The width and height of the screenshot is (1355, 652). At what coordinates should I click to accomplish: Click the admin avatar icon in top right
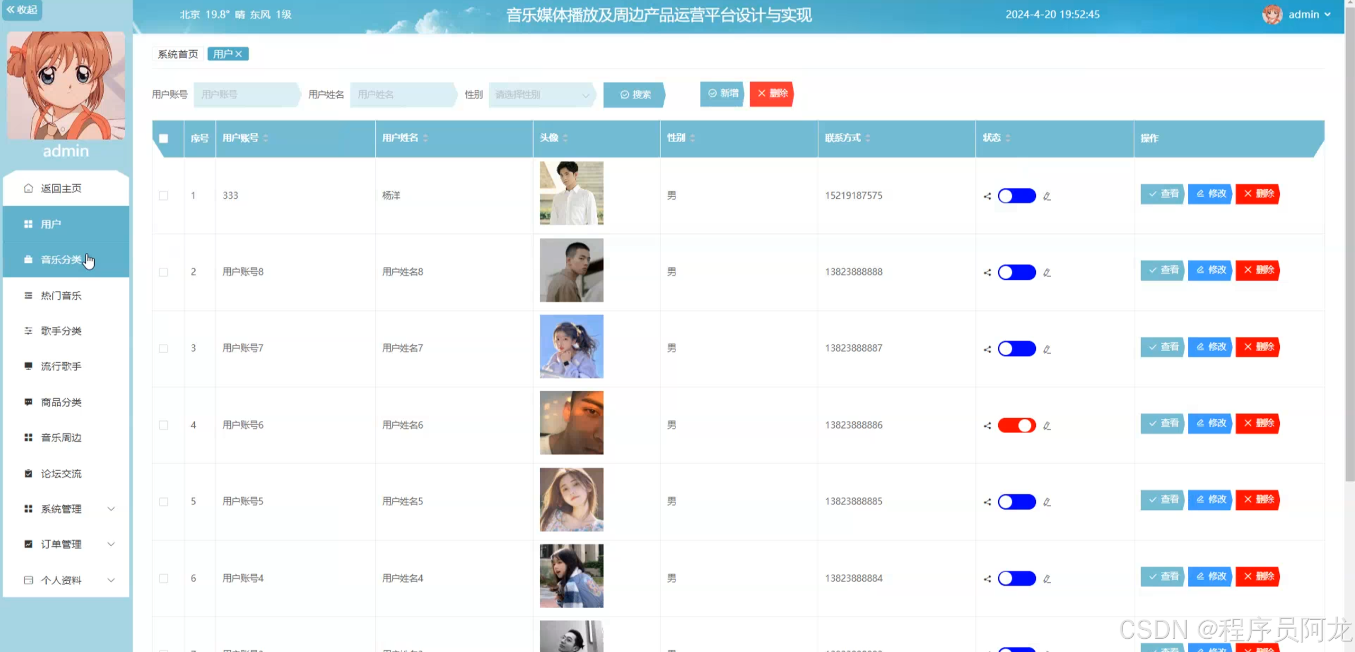(x=1272, y=14)
